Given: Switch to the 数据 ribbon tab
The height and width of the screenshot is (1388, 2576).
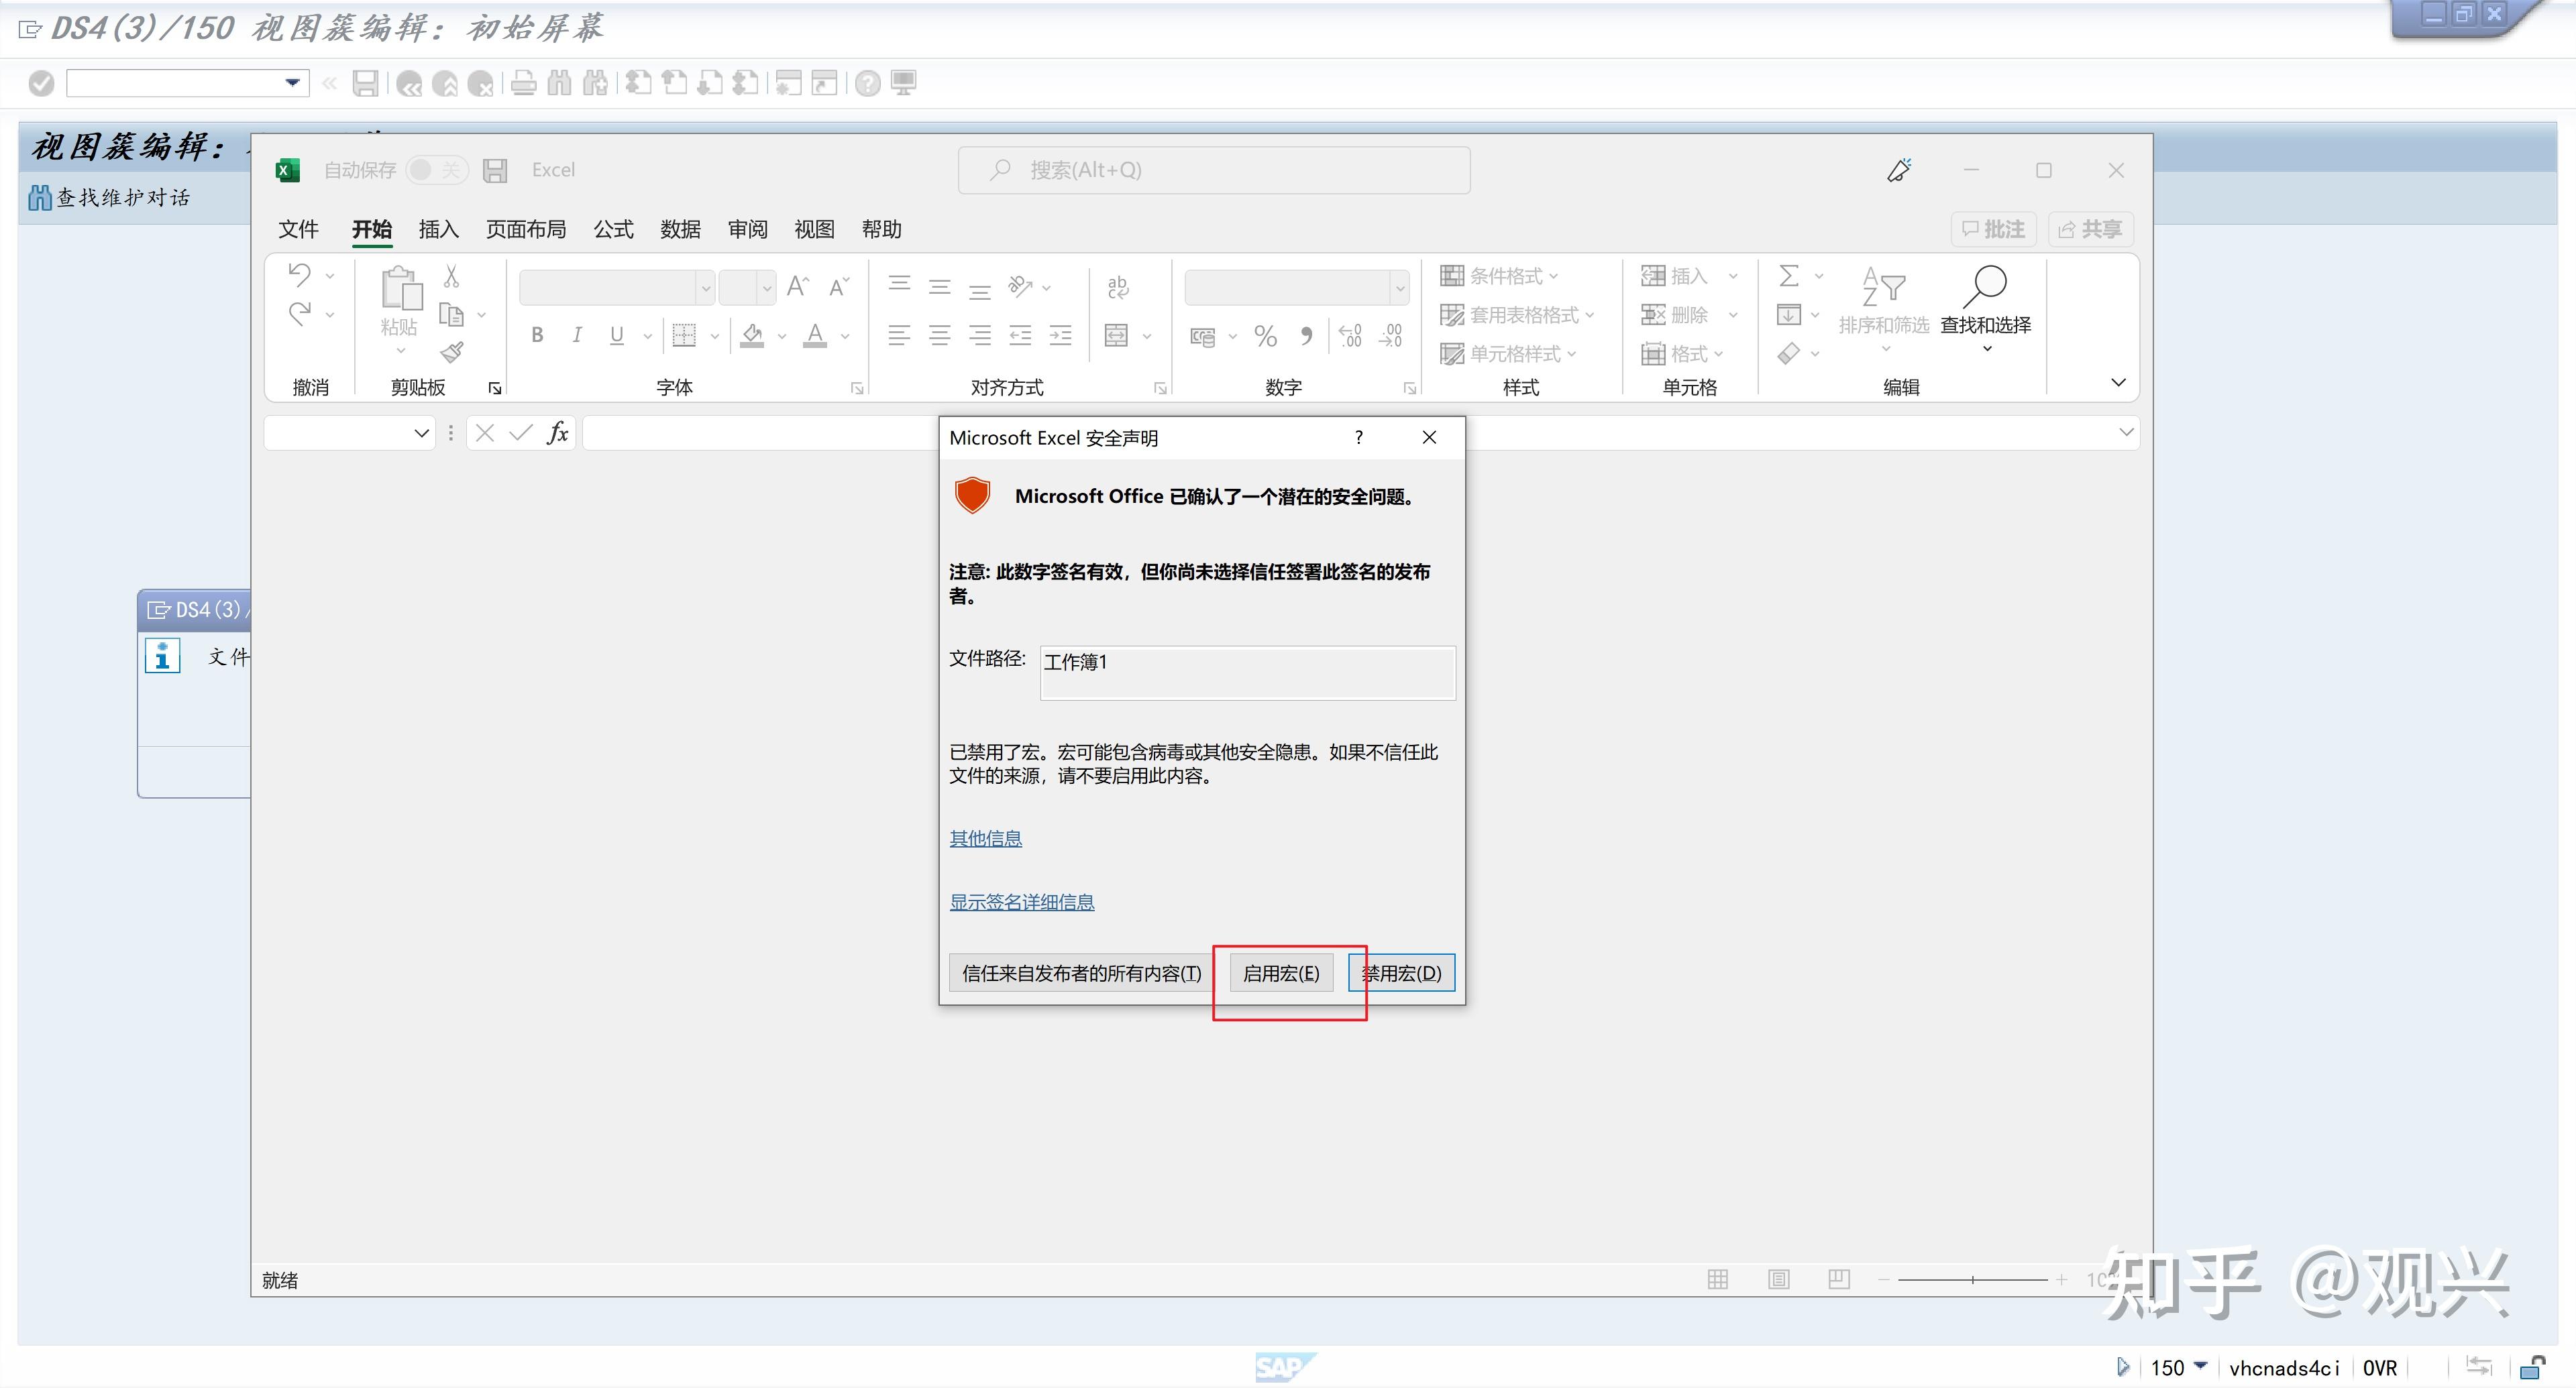Looking at the screenshot, I should click(x=680, y=230).
